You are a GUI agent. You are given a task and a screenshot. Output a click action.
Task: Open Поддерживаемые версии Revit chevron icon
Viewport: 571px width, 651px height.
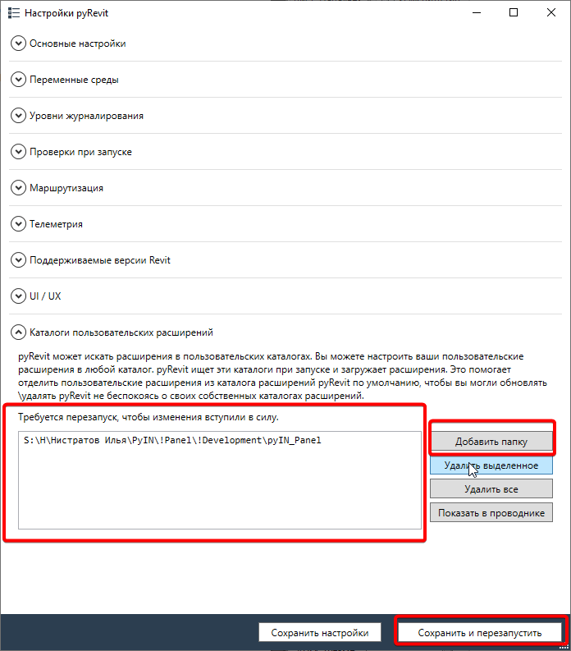18,260
